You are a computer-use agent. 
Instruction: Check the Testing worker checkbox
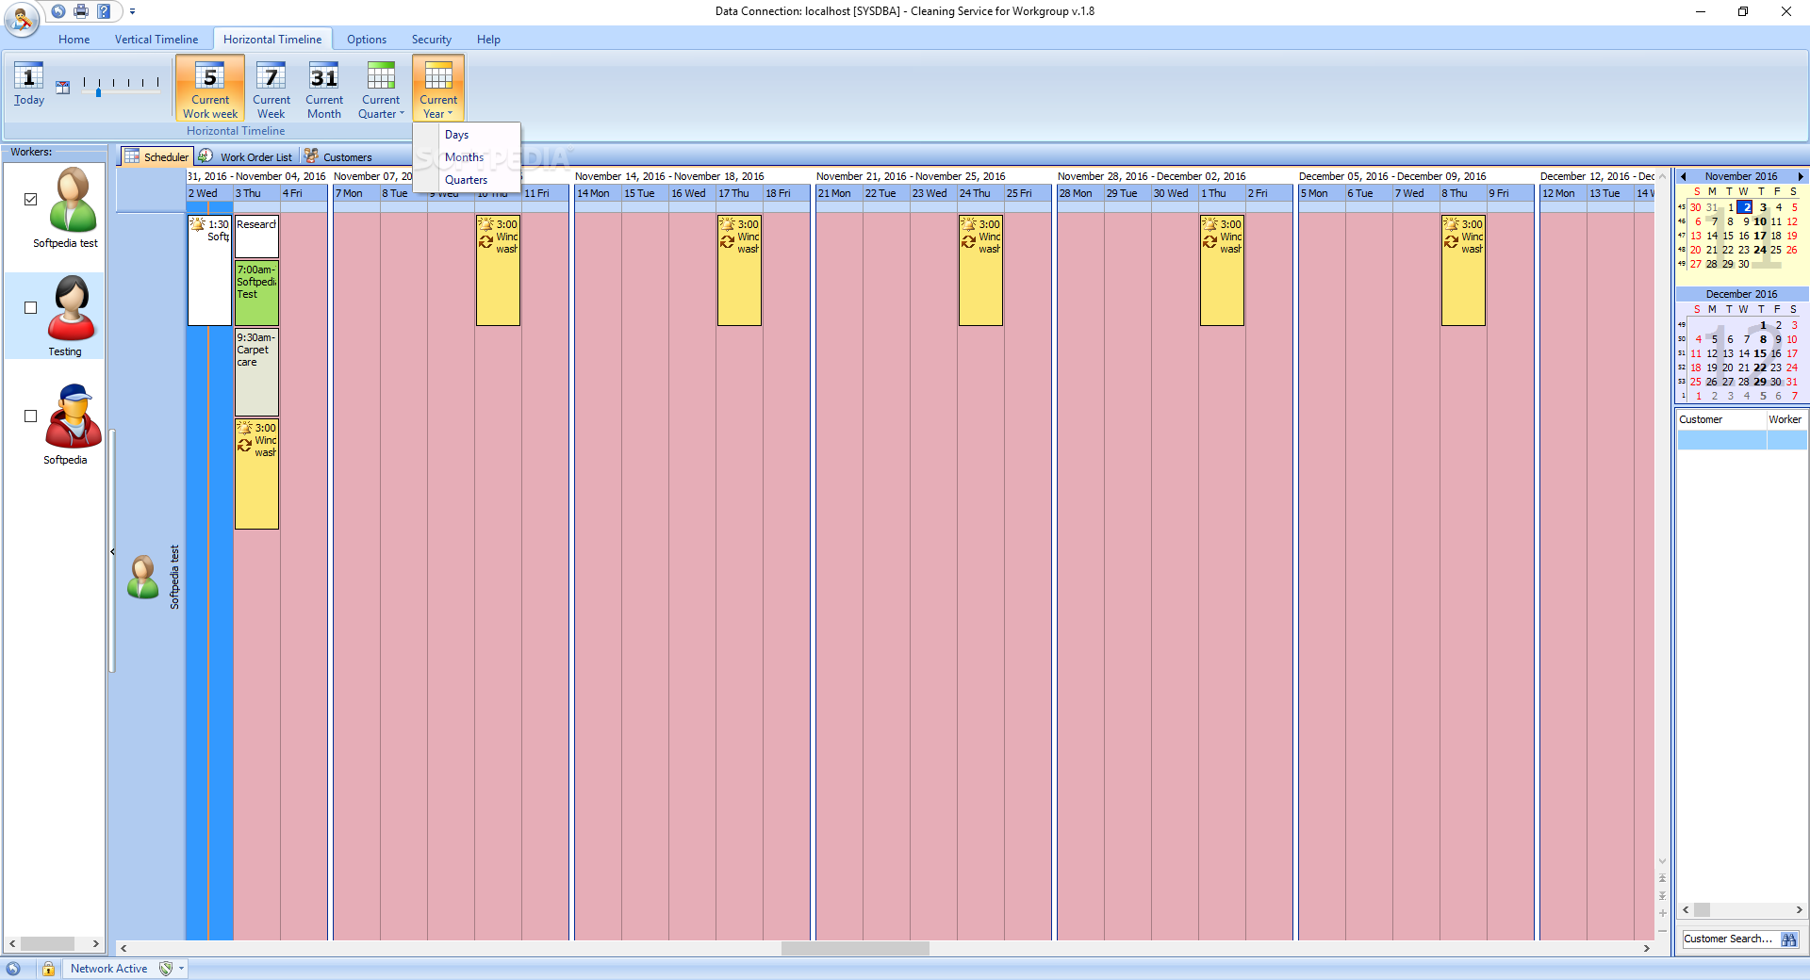click(31, 307)
